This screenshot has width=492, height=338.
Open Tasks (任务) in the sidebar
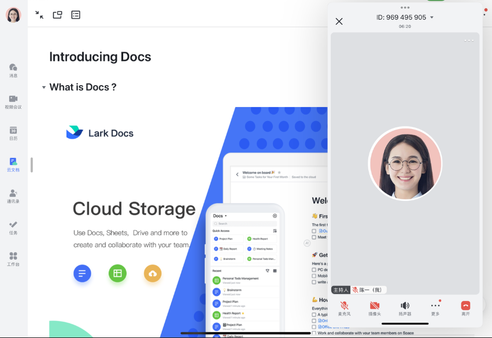pyautogui.click(x=13, y=227)
